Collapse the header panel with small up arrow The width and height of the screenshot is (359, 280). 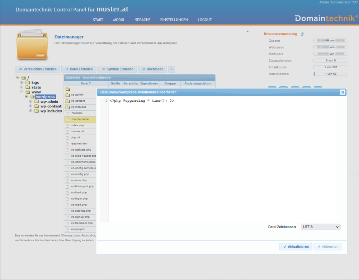[247, 32]
